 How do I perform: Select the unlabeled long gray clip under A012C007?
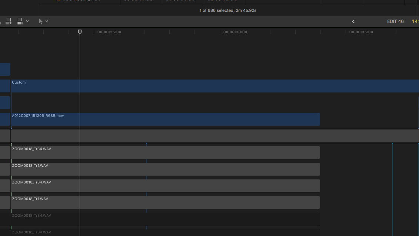point(215,136)
